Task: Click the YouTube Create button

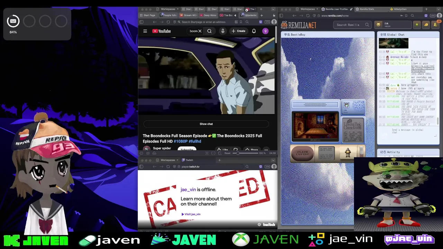Action: coord(238,31)
